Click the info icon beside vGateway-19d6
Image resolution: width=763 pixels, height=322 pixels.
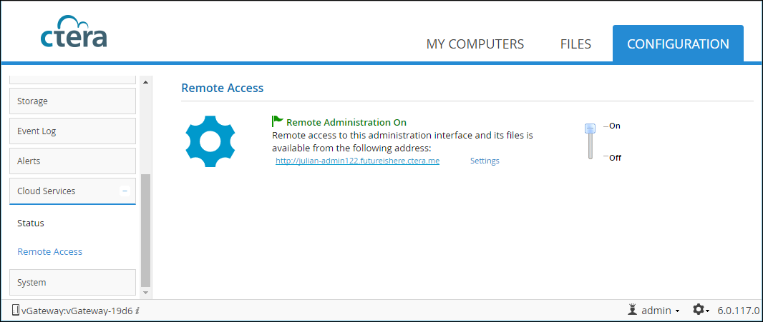coord(137,311)
